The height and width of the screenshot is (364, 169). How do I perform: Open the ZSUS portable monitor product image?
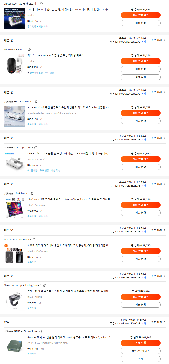[14, 208]
